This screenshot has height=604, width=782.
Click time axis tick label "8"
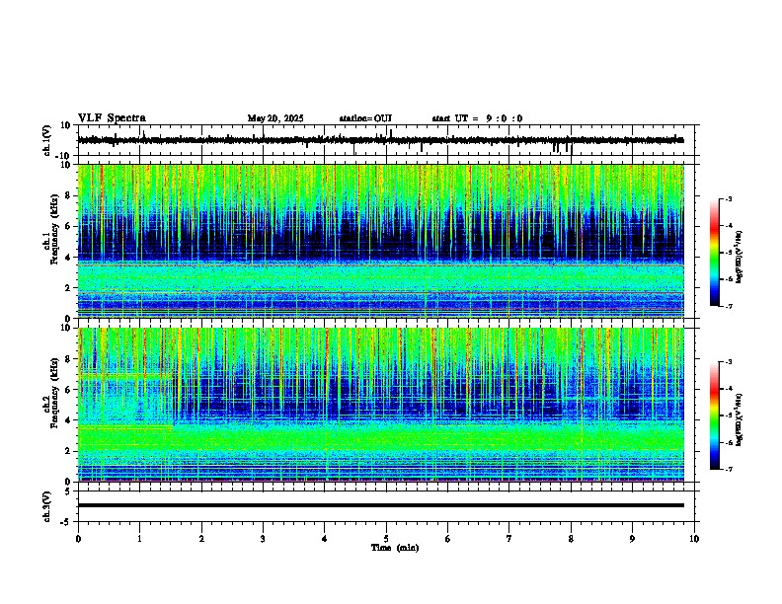[571, 539]
